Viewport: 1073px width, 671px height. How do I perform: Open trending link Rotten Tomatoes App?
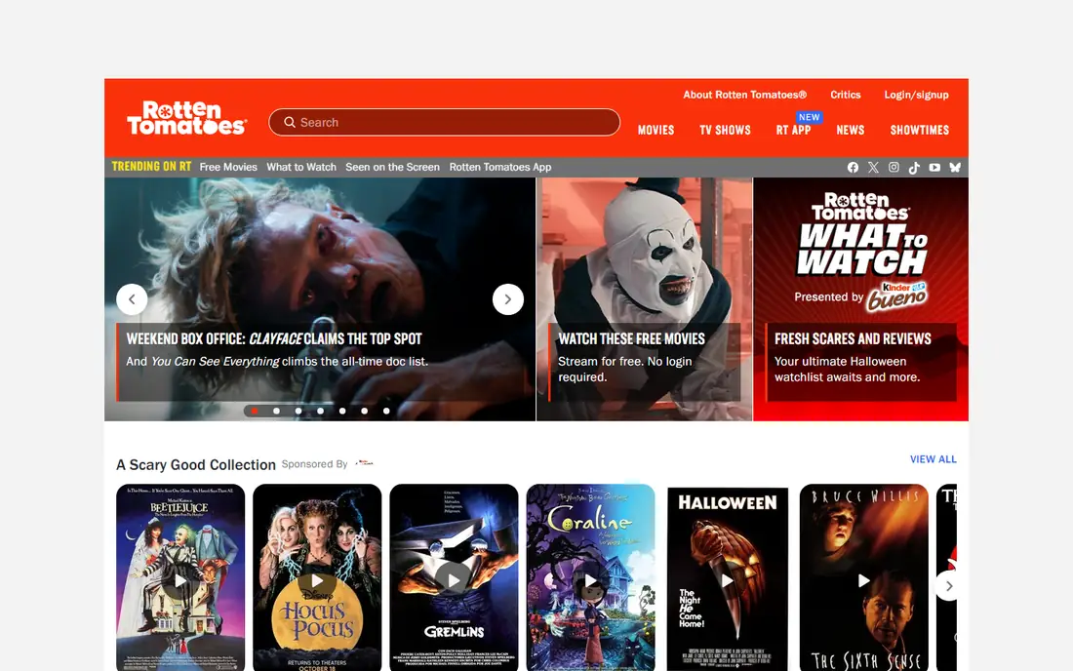click(500, 167)
